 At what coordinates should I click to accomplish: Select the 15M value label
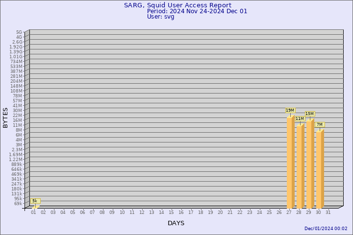click(309, 114)
